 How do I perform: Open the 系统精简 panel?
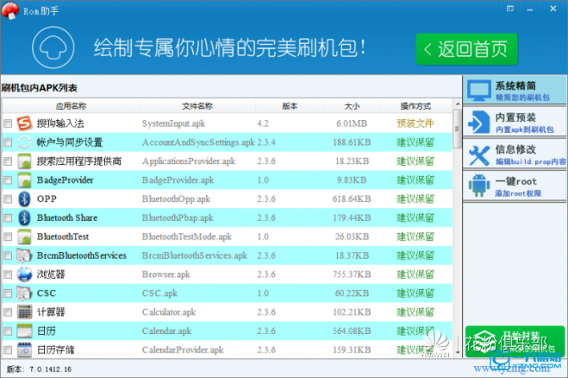515,90
